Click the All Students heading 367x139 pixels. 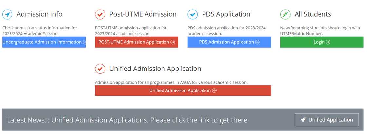pyautogui.click(x=313, y=14)
